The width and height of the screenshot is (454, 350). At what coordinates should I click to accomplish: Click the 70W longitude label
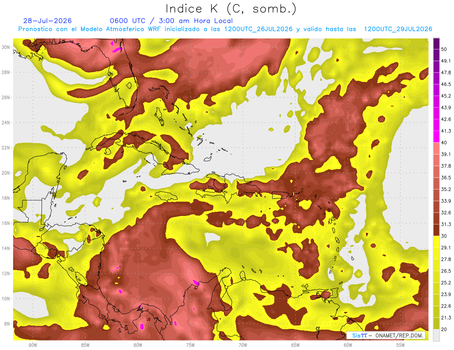[243, 345]
